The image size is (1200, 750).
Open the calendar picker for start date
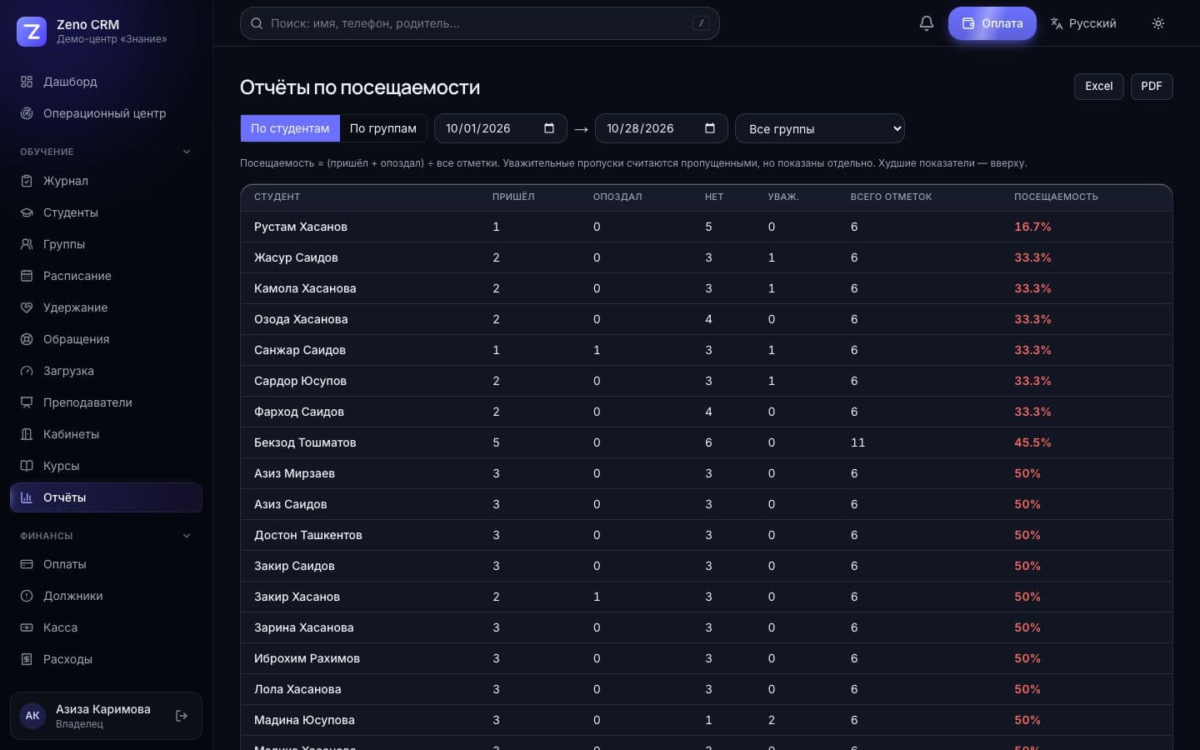[x=549, y=128]
